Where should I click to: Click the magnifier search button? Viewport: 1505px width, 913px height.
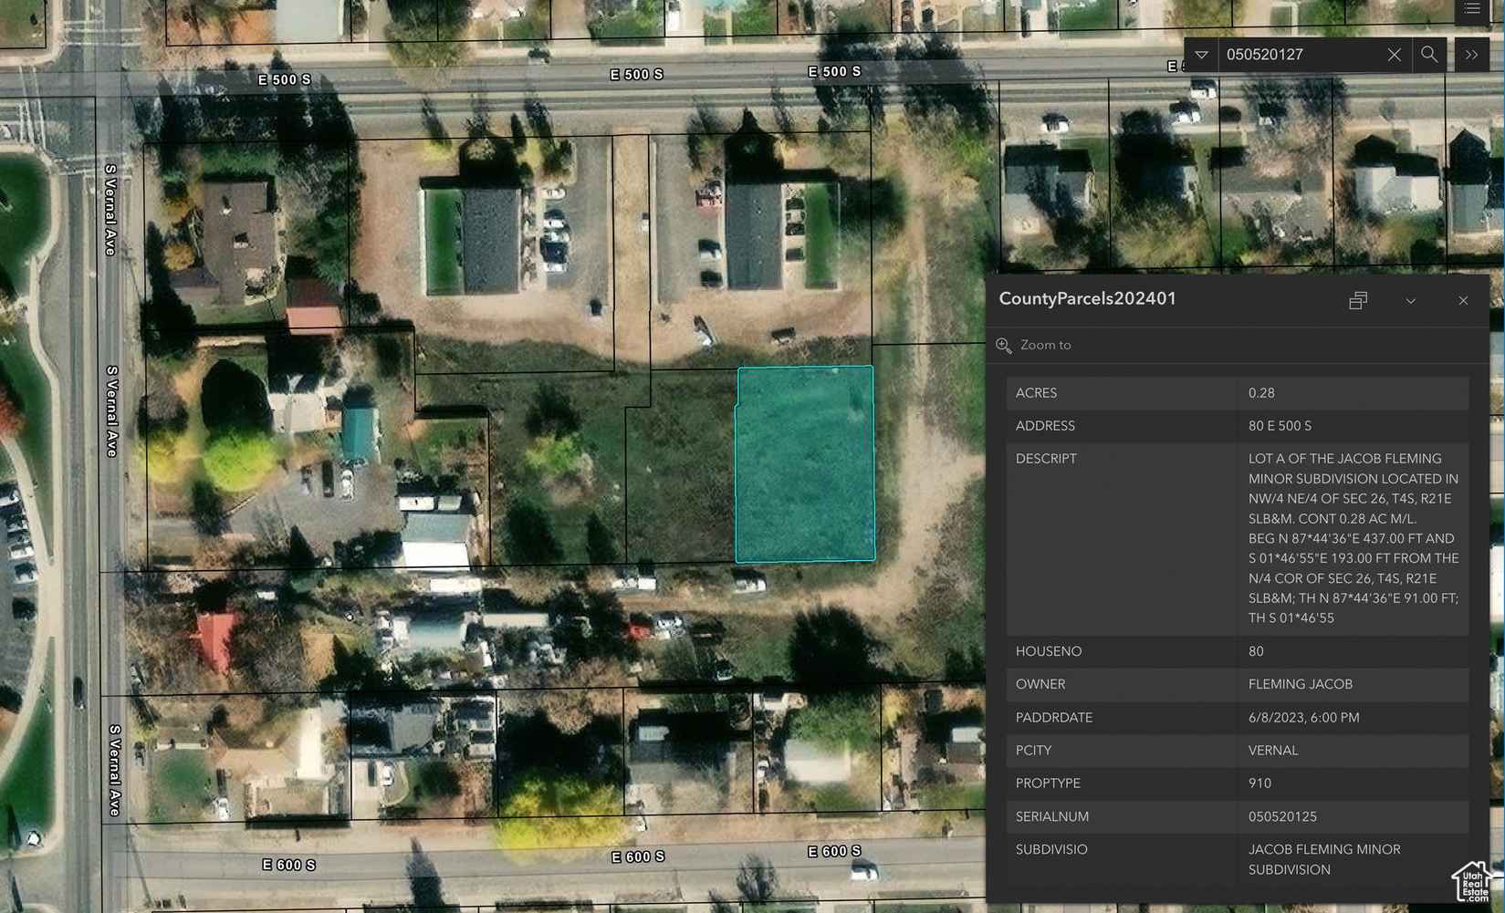click(x=1429, y=55)
